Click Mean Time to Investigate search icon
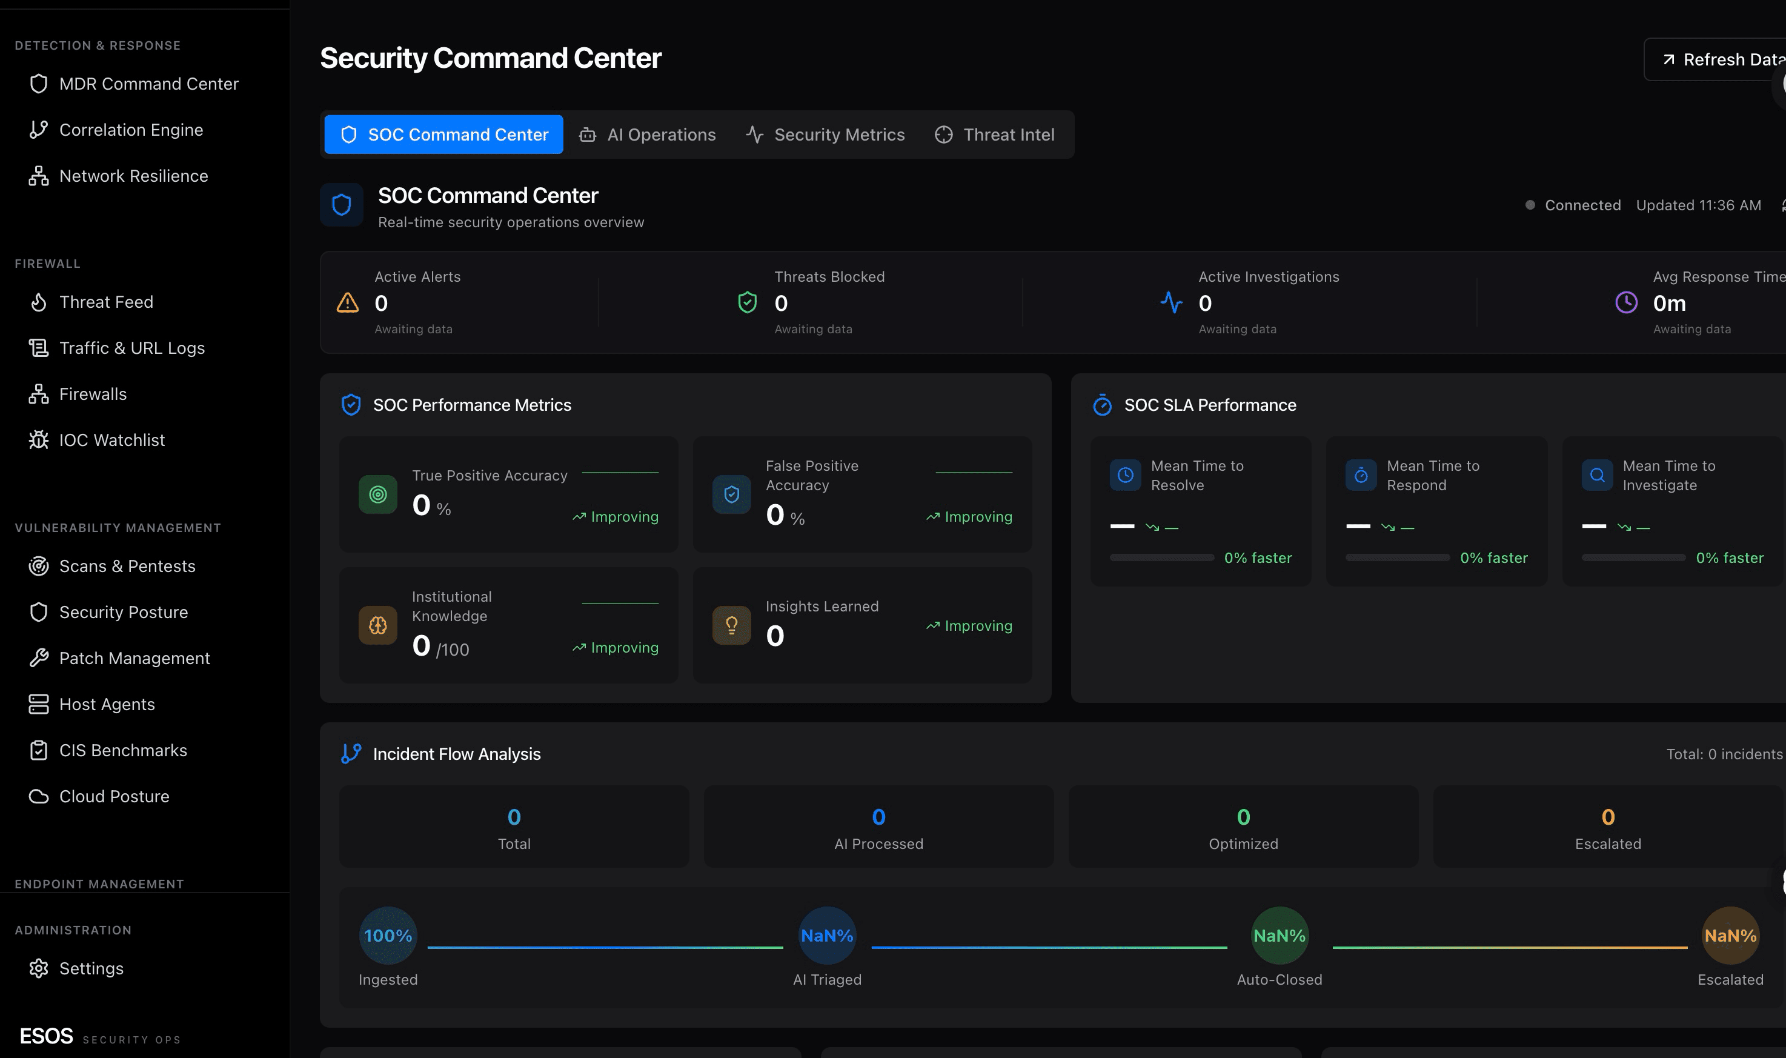The image size is (1786, 1058). (1597, 475)
